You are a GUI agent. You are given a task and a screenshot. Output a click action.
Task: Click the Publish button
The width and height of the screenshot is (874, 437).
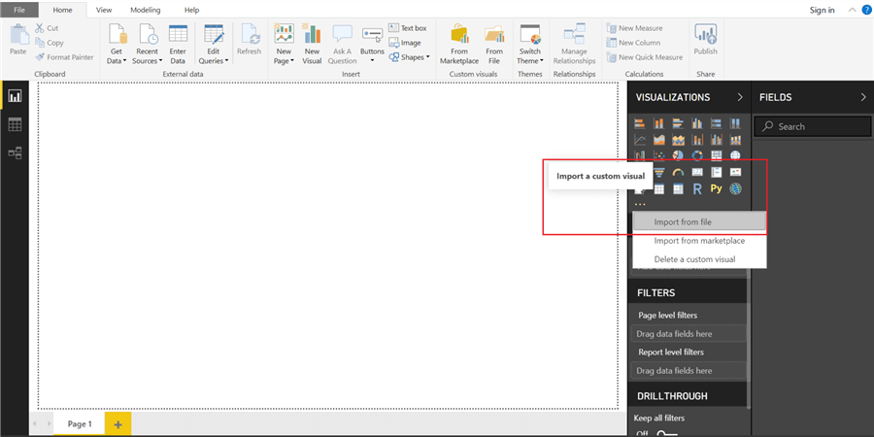[706, 40]
